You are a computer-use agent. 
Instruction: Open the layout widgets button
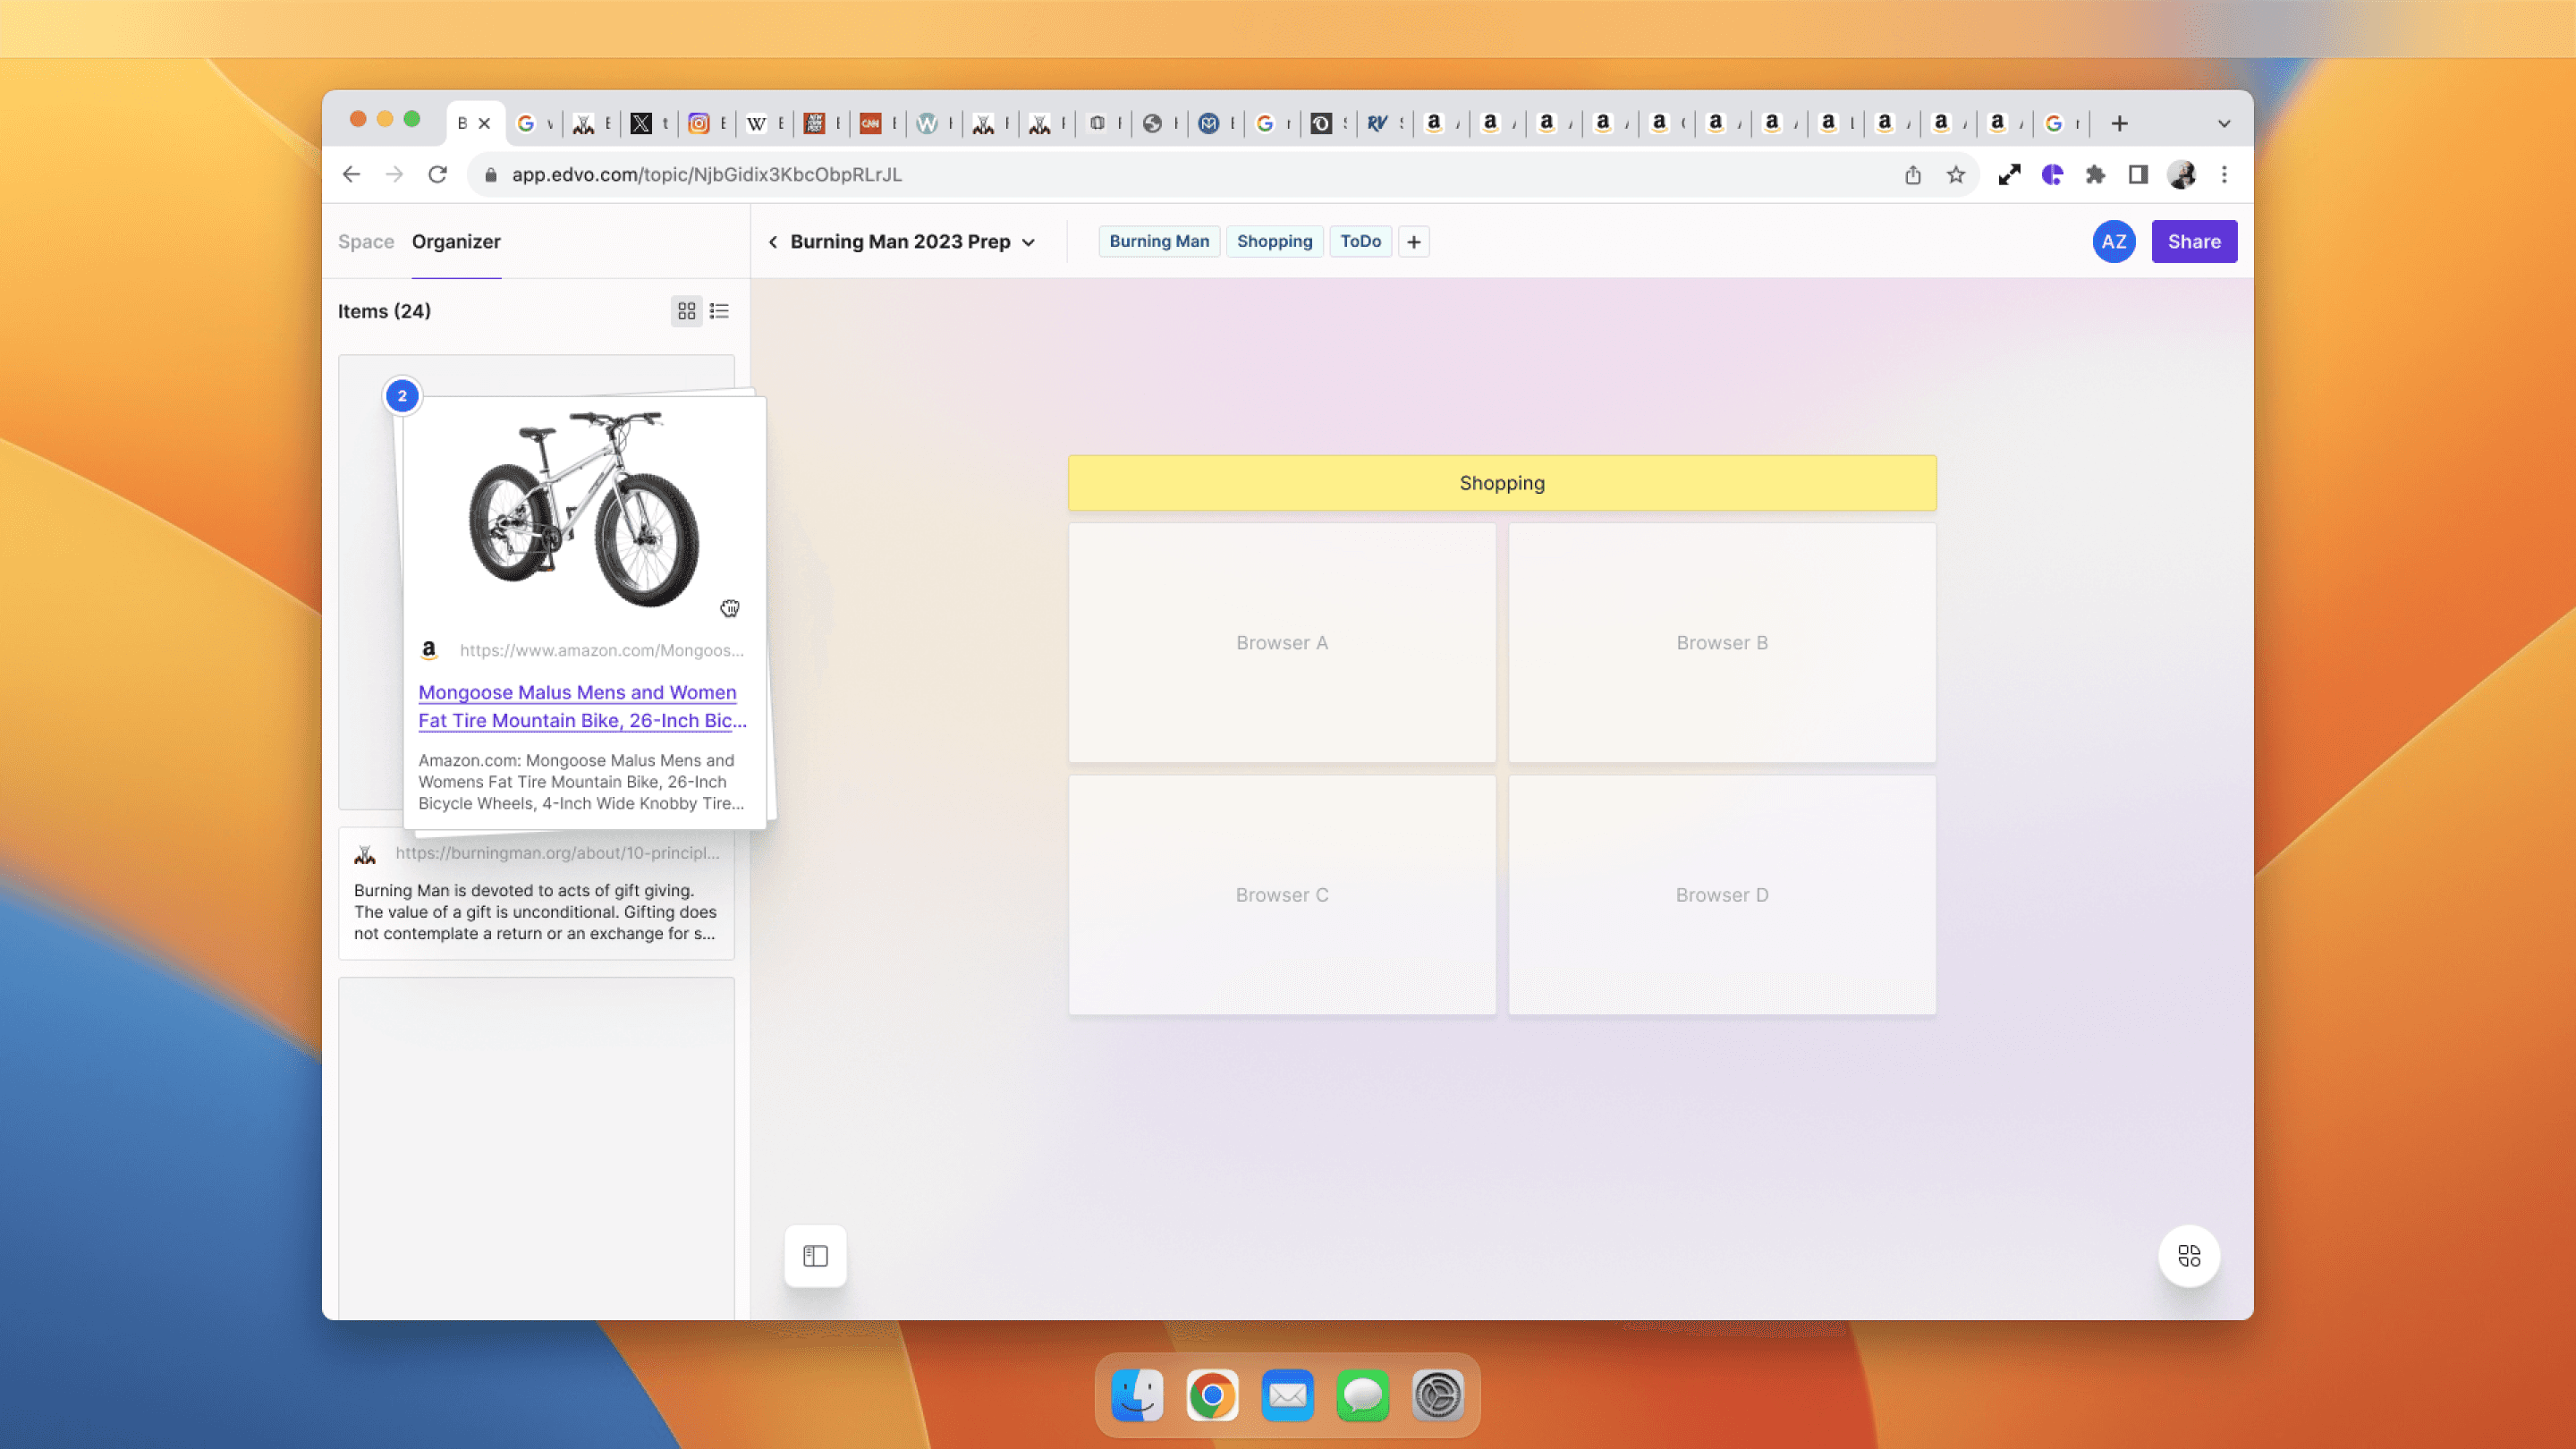pos(2189,1256)
